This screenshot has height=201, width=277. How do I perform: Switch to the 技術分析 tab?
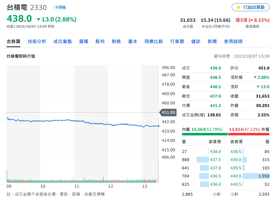(37, 42)
